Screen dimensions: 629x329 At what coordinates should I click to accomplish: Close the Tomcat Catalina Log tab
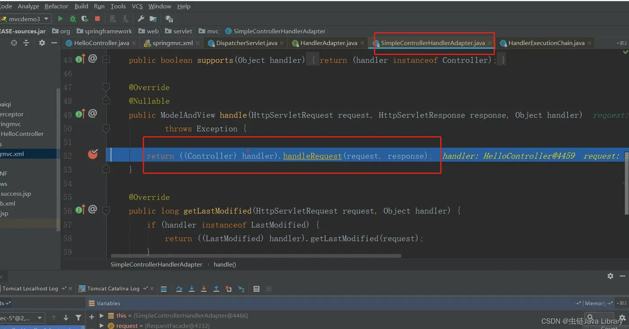(152, 289)
